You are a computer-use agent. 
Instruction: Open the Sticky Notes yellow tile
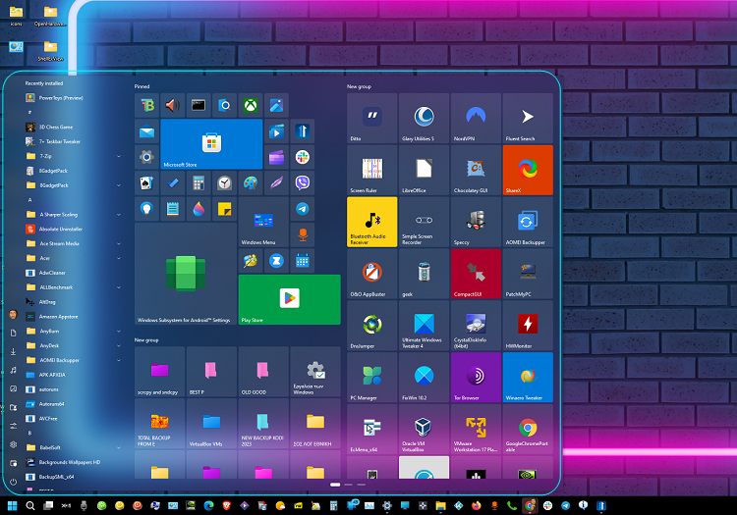[225, 209]
